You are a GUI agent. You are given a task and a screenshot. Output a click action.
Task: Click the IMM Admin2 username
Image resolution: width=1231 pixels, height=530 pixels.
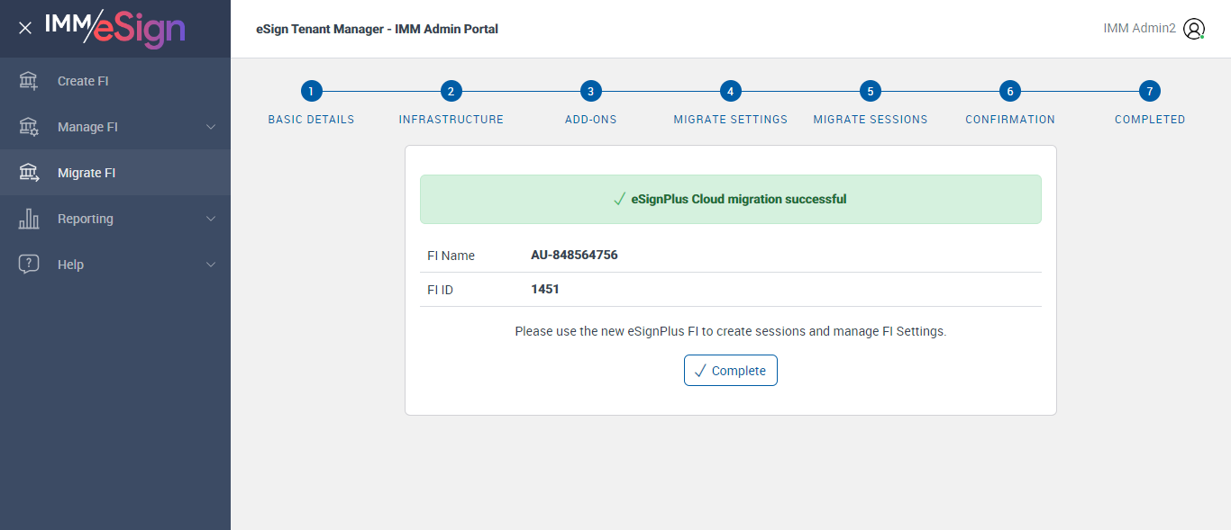pyautogui.click(x=1139, y=29)
